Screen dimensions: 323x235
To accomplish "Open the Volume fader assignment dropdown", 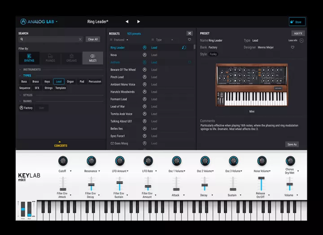I will click(297, 195).
